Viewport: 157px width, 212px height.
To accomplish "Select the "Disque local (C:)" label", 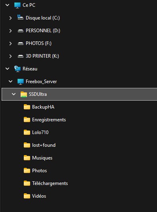I will pos(43,18).
